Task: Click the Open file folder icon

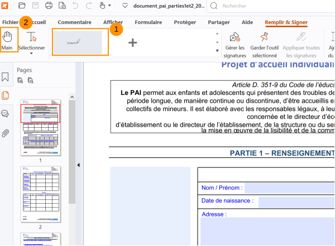Action: pos(22,6)
